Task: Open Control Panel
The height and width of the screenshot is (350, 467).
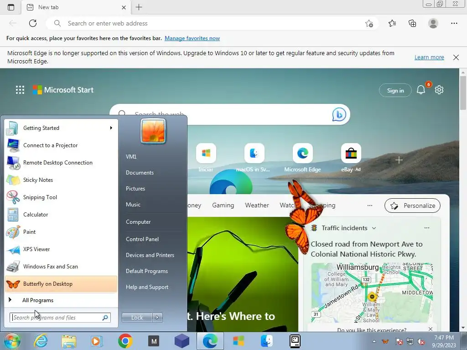Action: point(142,239)
